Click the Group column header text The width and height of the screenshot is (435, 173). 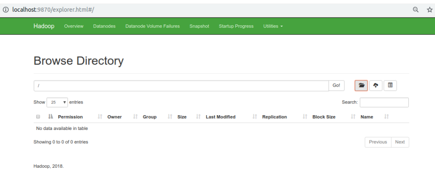(150, 117)
